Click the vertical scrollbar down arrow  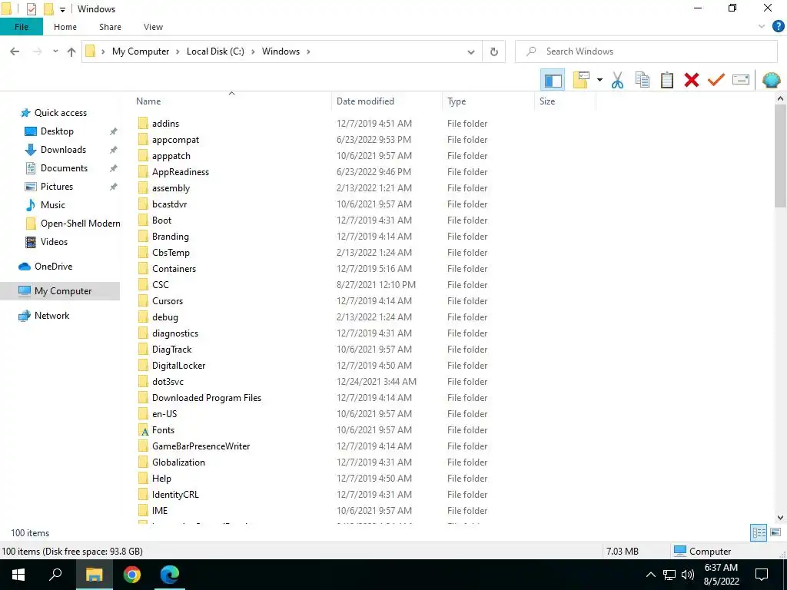(x=780, y=517)
